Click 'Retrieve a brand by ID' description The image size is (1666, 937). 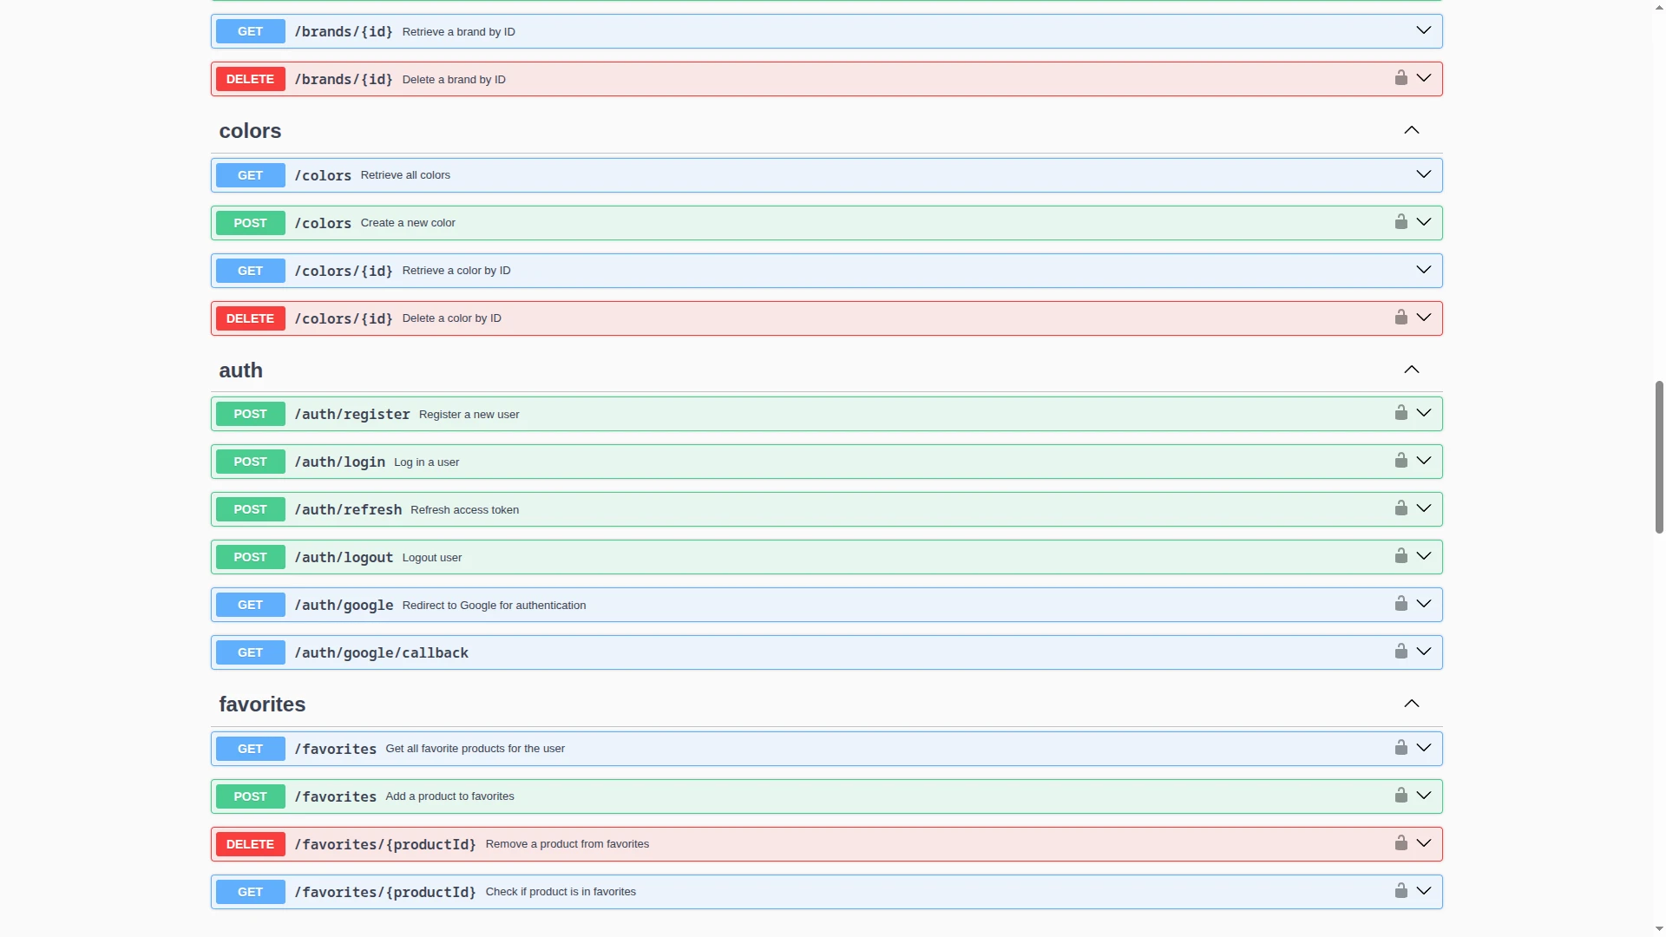[x=458, y=32]
